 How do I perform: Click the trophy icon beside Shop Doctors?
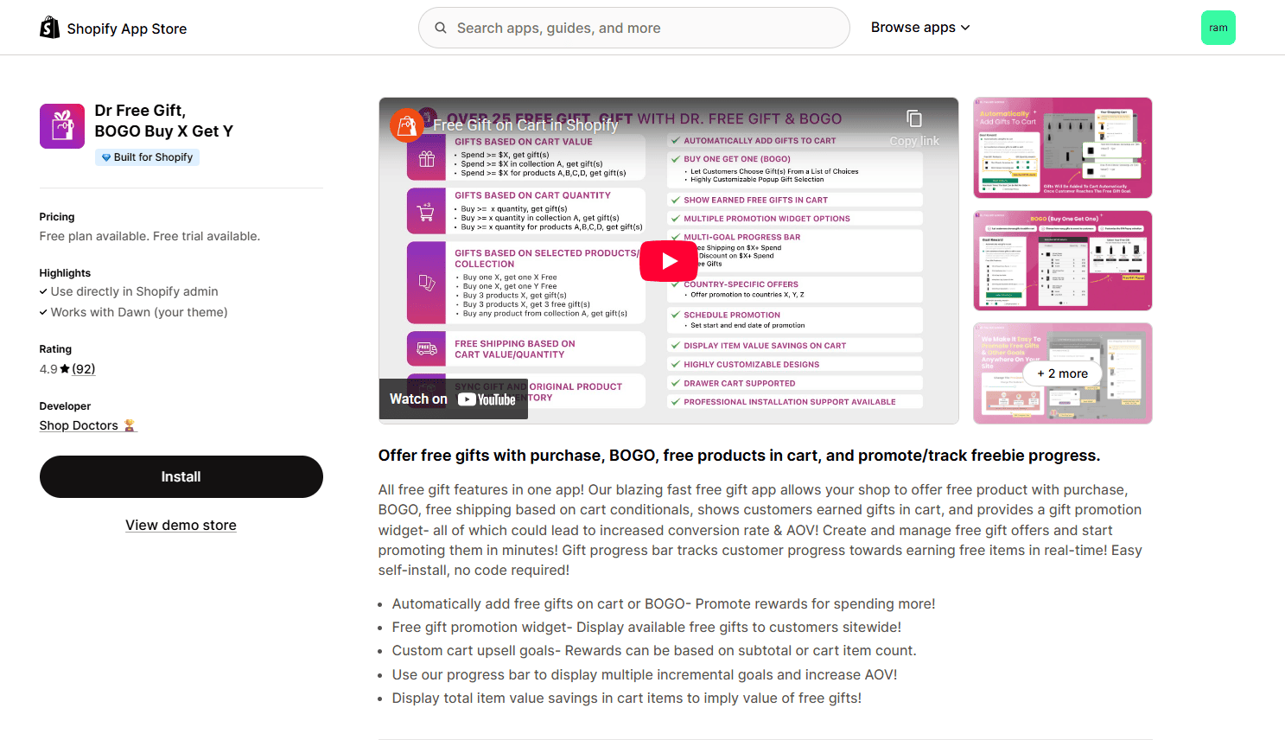tap(130, 425)
